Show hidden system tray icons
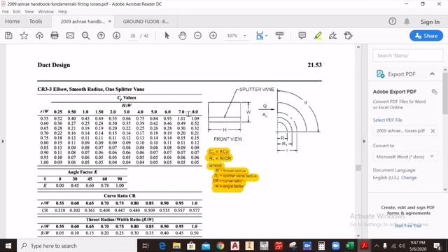 click(377, 246)
